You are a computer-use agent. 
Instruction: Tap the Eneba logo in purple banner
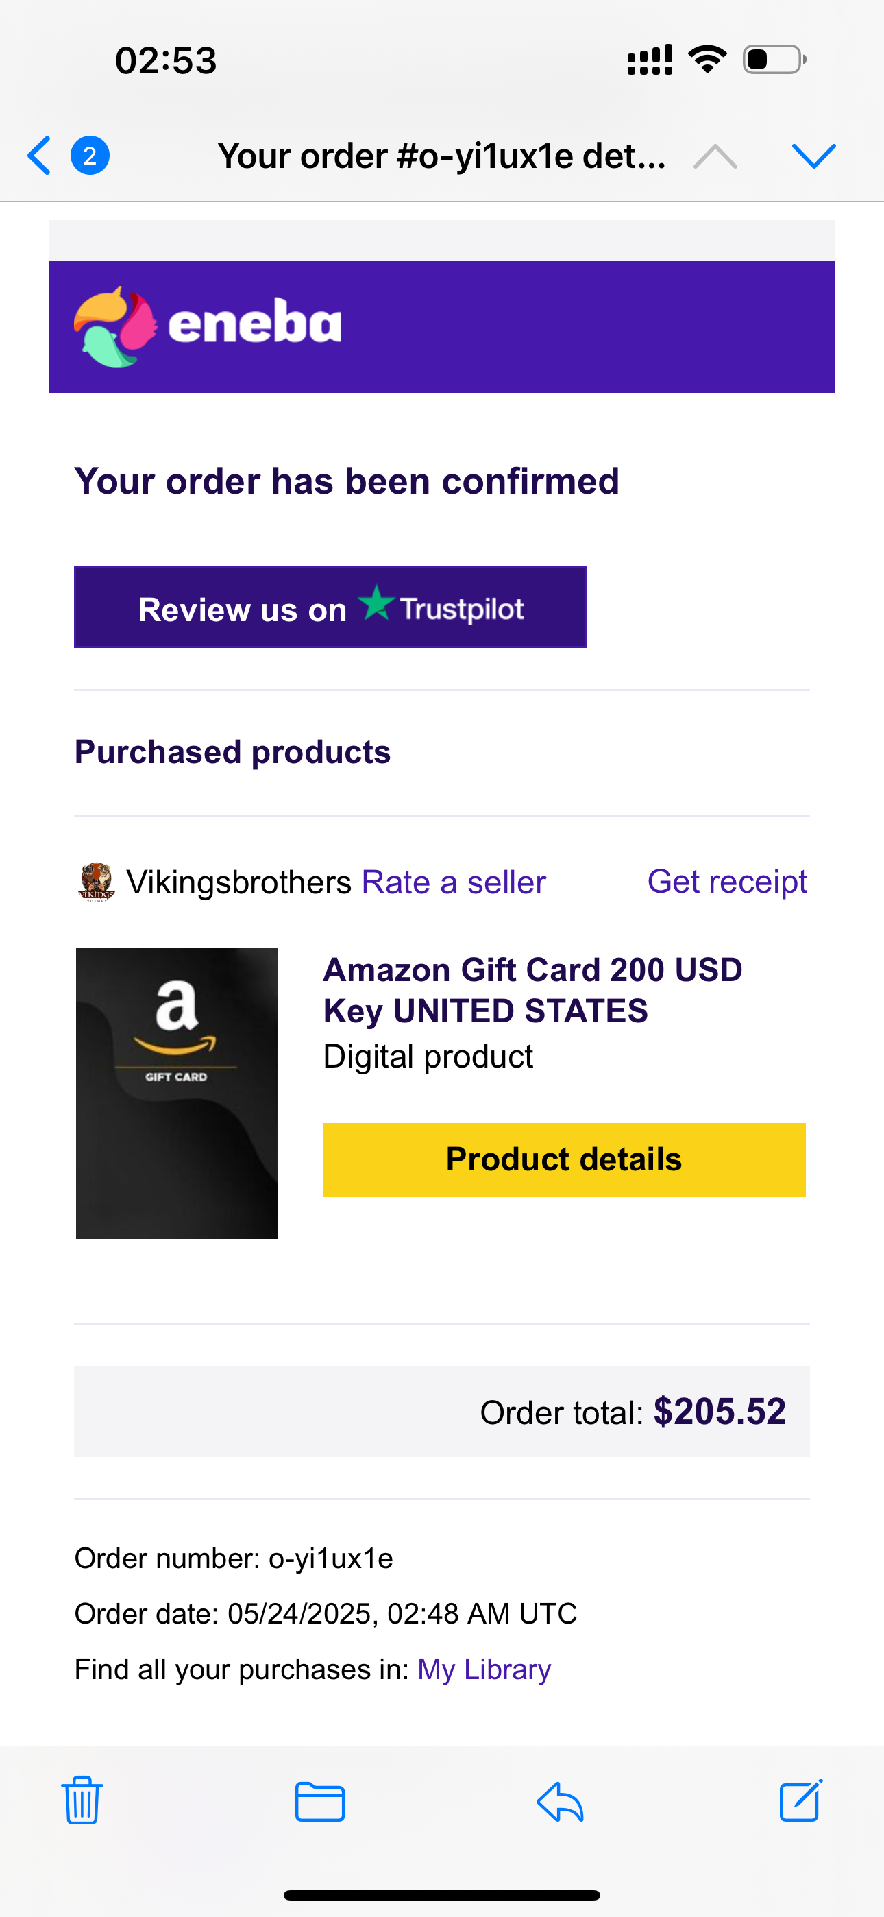[208, 326]
